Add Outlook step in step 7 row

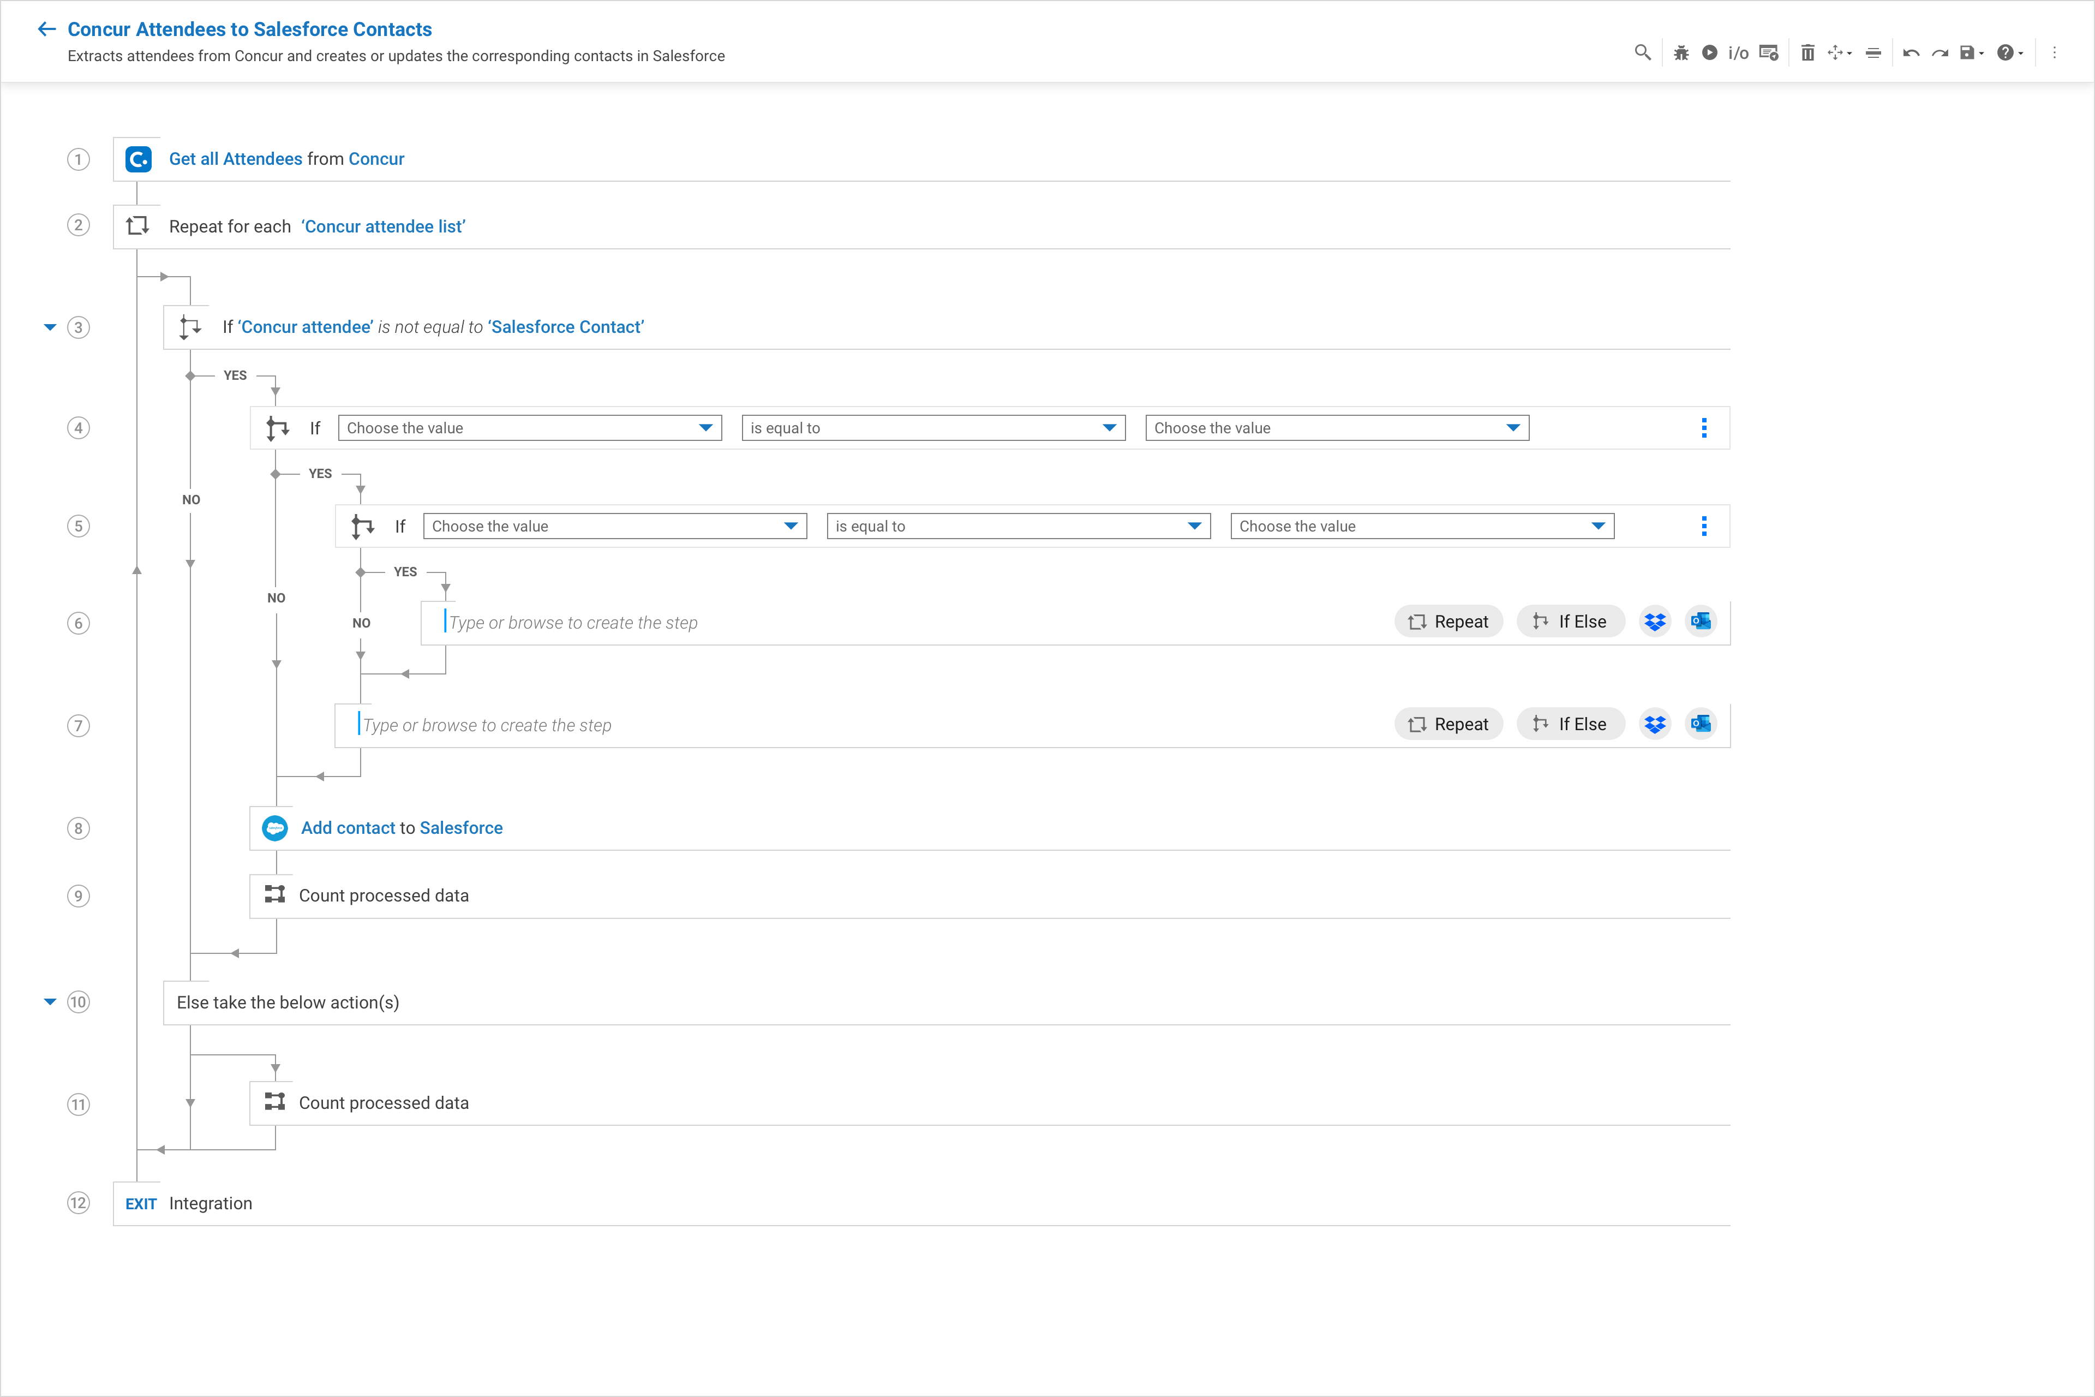(x=1701, y=724)
